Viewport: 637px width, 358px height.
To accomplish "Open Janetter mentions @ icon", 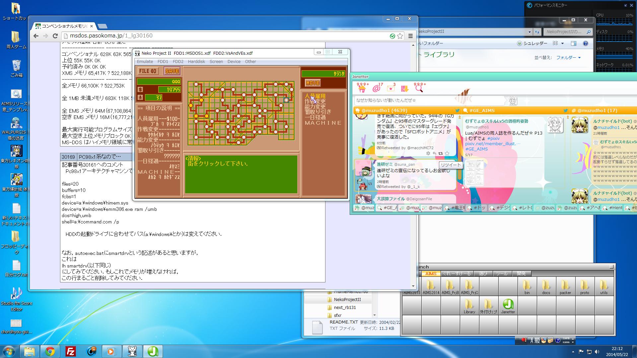I will coord(376,88).
